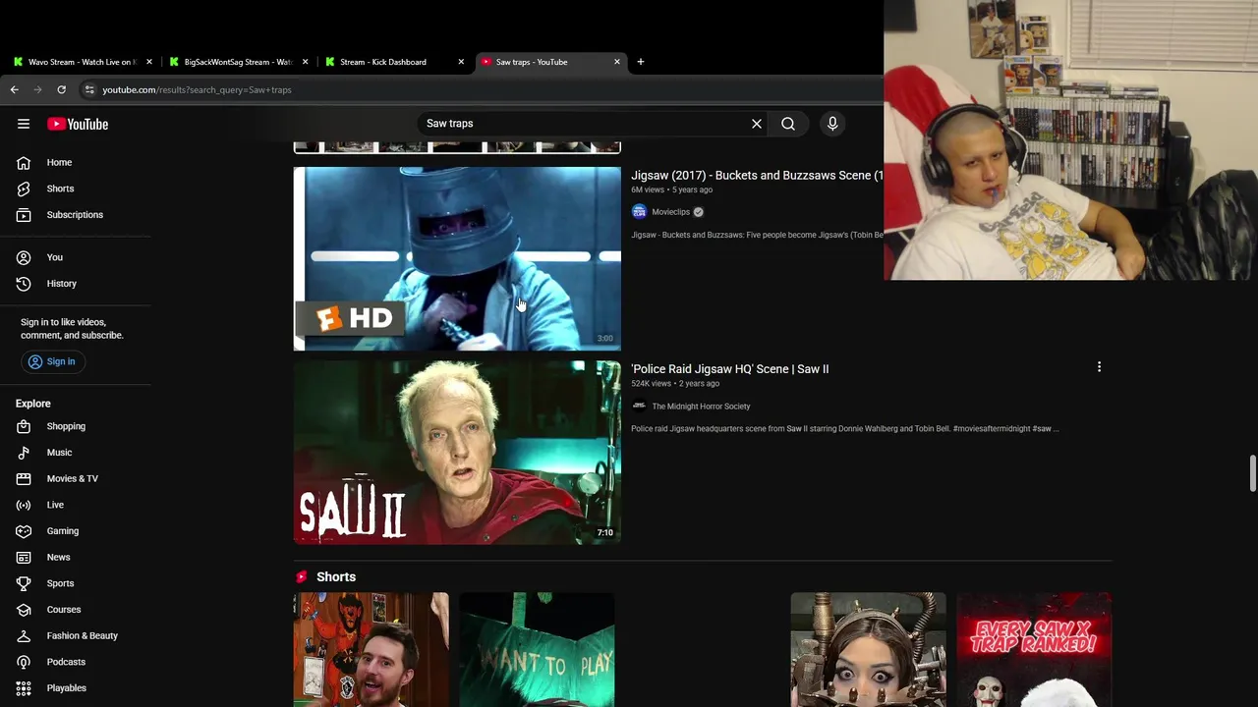Start voice search with the microphone
This screenshot has height=707, width=1258.
832,124
